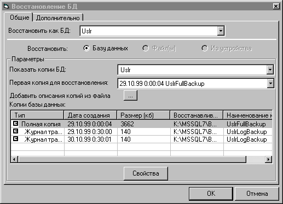Click the horizontal scrollbar thumb of the table

point(132,159)
